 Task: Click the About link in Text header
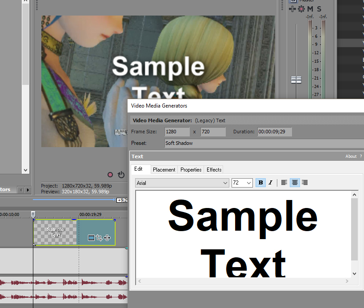351,156
